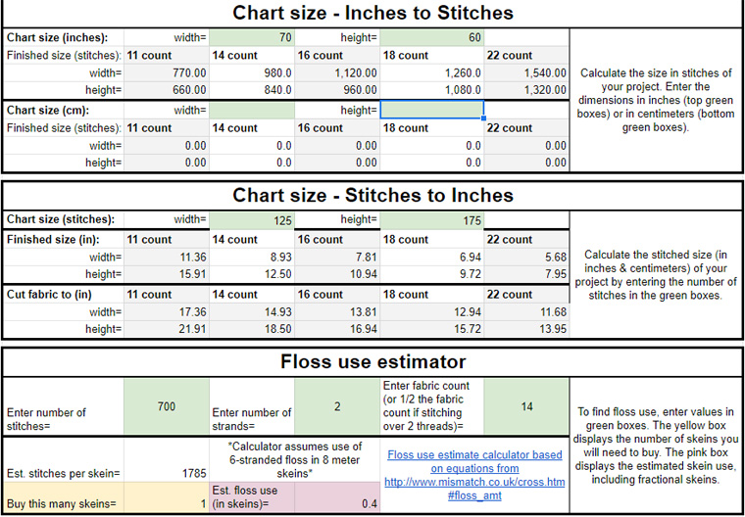This screenshot has width=745, height=517.
Task: Open the floss use estimate calculator link
Action: tap(474, 475)
